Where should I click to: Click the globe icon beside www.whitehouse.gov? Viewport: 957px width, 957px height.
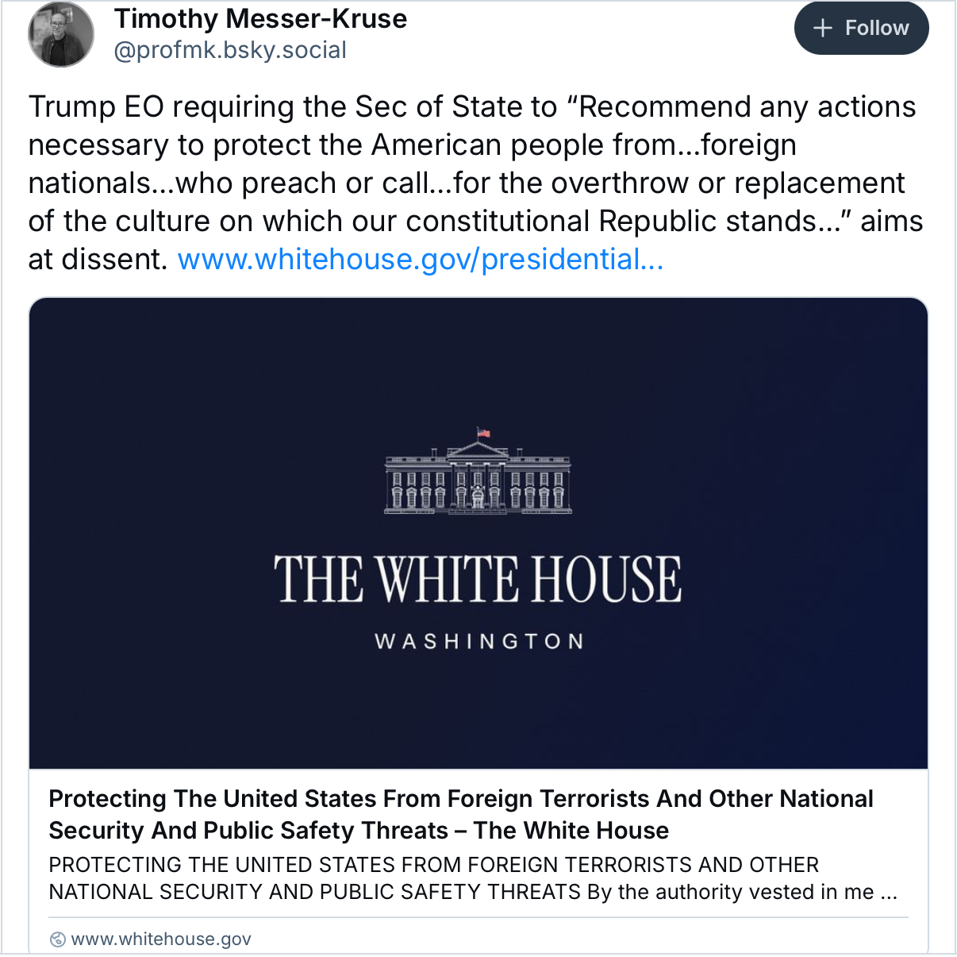coord(58,940)
